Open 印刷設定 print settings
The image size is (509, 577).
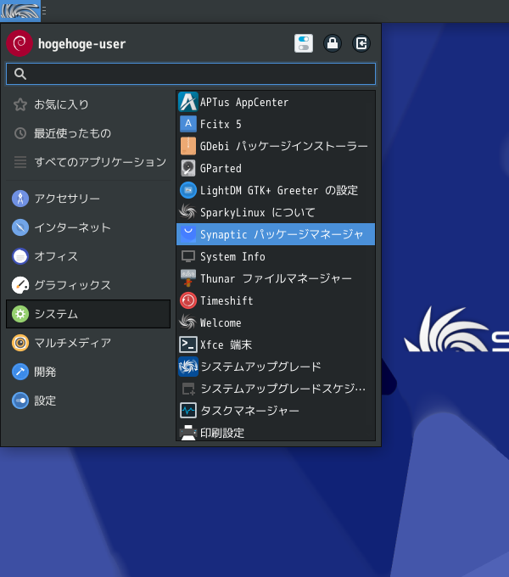[x=276, y=432]
